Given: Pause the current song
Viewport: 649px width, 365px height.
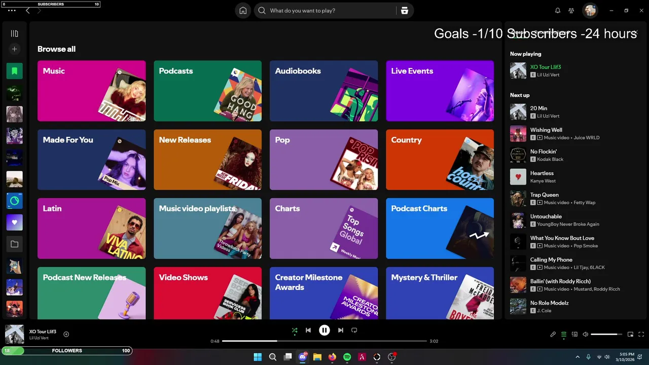Looking at the screenshot, I should click(324, 330).
